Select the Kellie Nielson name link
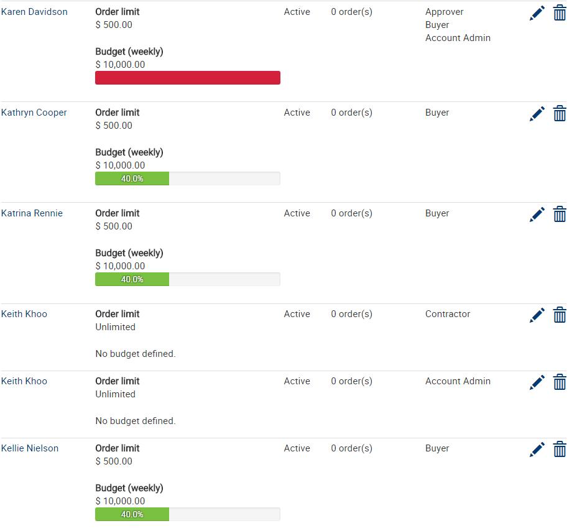 tap(30, 448)
